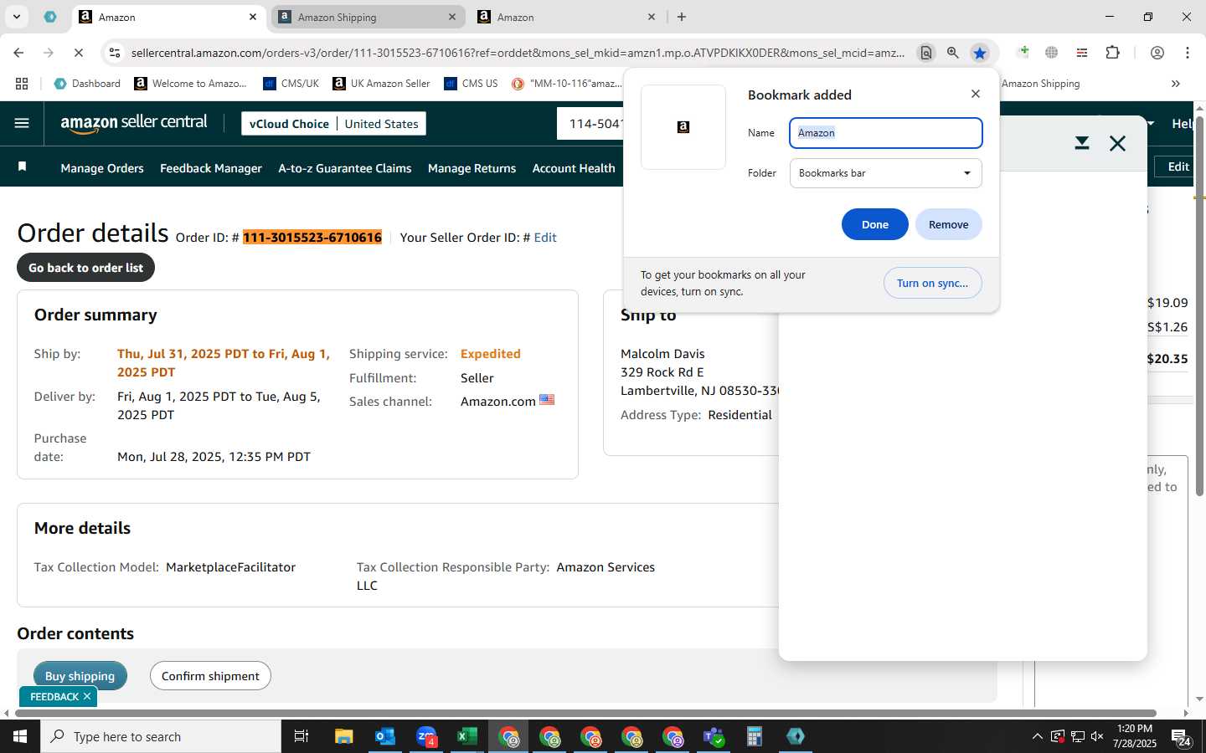Open Excel from the taskbar
Viewport: 1206px width, 753px height.
(x=467, y=736)
